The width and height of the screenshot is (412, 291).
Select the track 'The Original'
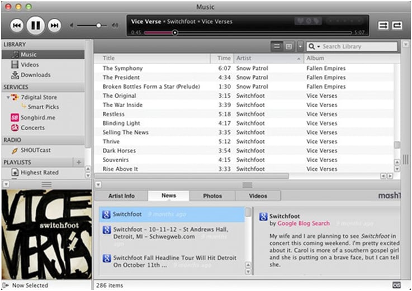244,96
